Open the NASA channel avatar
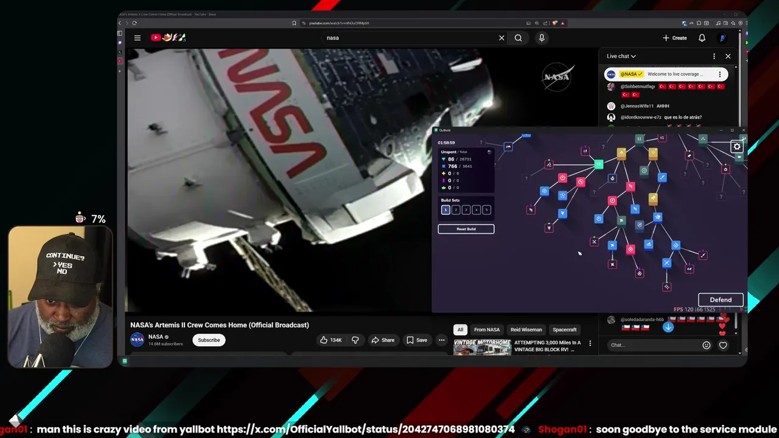Screen dimensions: 779x438 point(138,339)
